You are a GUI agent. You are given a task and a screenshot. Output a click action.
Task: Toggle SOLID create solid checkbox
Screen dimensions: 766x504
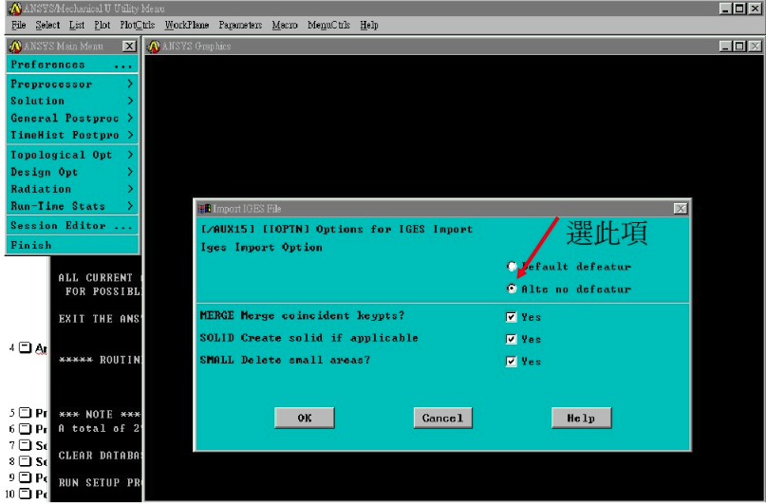(x=511, y=339)
